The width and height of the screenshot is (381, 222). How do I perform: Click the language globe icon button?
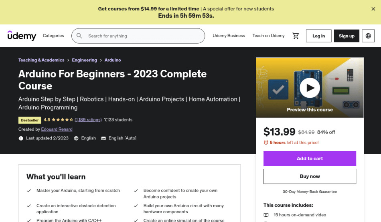(x=368, y=36)
